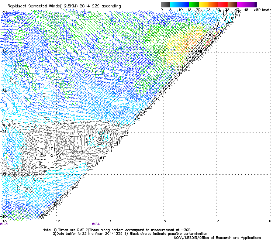The width and height of the screenshot is (273, 240).
Task: Click the '25' legend scale number
Action: 208,10
